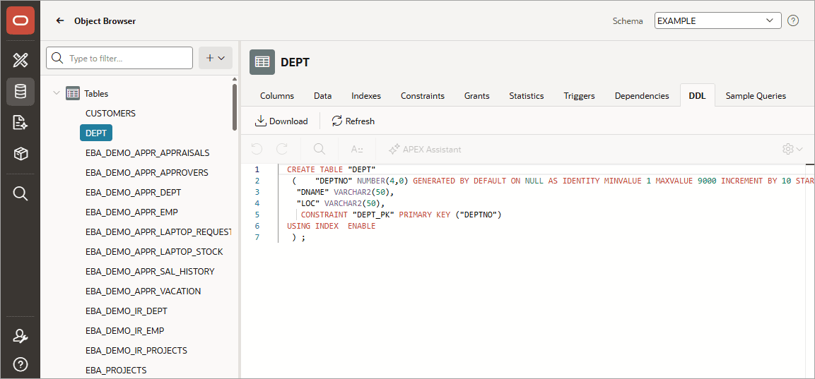Click the "LOC" VARCHAR2(50) code line
This screenshot has width=815, height=379.
pos(341,203)
